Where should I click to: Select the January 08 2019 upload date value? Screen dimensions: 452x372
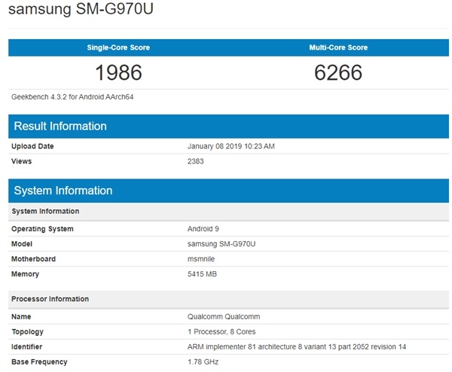(231, 146)
